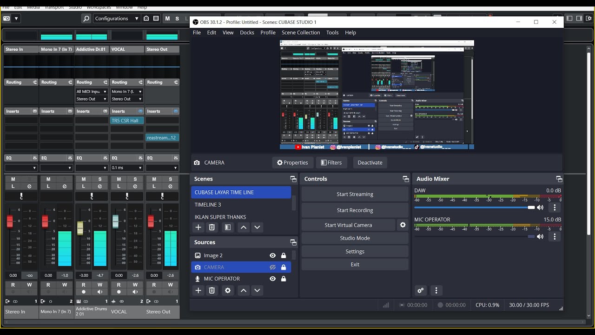This screenshot has height=335, width=595.
Task: Open advanced audio properties gears icon
Action: pyautogui.click(x=421, y=290)
